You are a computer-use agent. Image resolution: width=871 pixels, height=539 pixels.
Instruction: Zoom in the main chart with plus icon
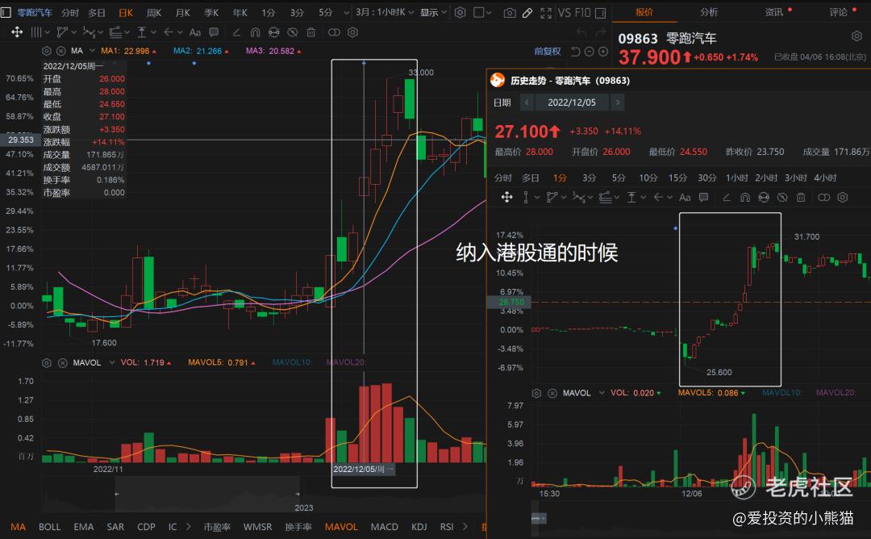coord(603,51)
